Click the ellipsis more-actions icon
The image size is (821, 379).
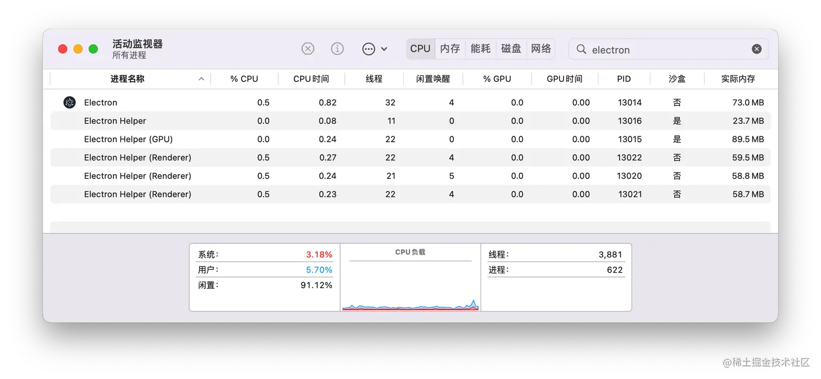point(369,49)
